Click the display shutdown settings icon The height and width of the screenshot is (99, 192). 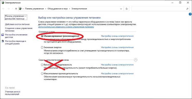click(x=3, y=35)
